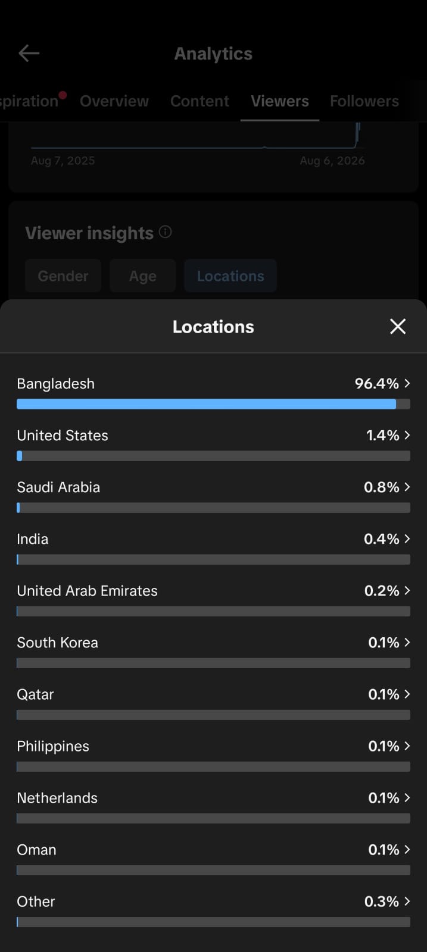Switch to the Content tab
Image resolution: width=427 pixels, height=952 pixels.
point(200,101)
